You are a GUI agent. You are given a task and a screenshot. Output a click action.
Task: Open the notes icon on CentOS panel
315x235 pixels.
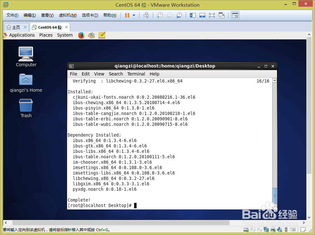pos(102,35)
